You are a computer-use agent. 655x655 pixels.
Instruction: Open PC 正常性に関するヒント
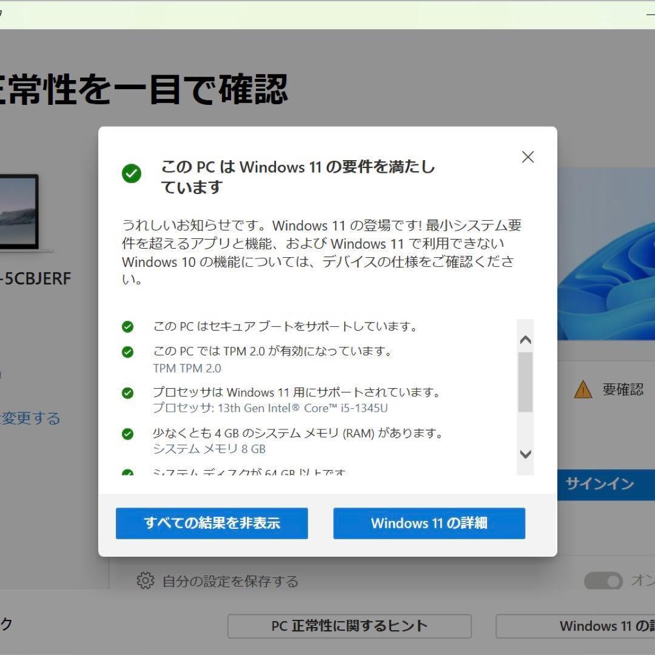pyautogui.click(x=351, y=626)
